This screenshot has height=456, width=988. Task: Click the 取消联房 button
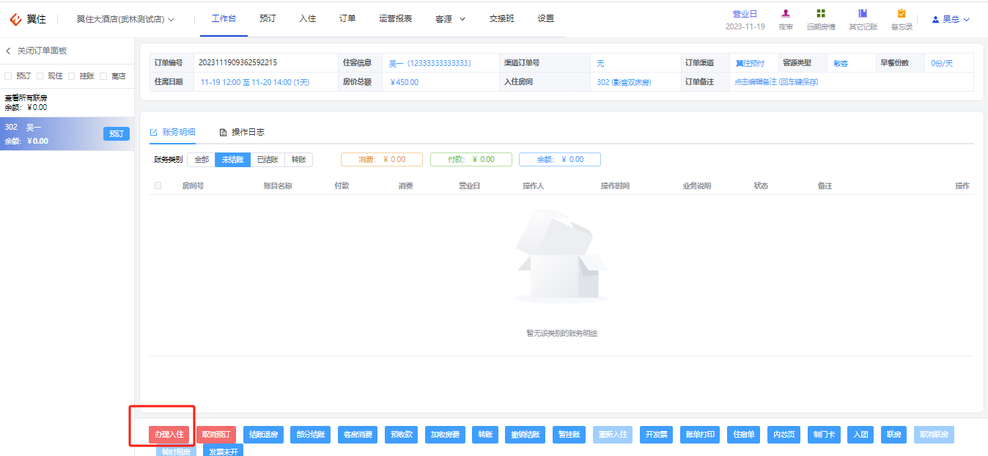(x=934, y=435)
